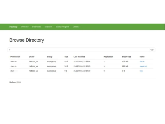The image size is (165, 124).
Task: Click the drwx------ permission cell
Action: tap(14, 71)
